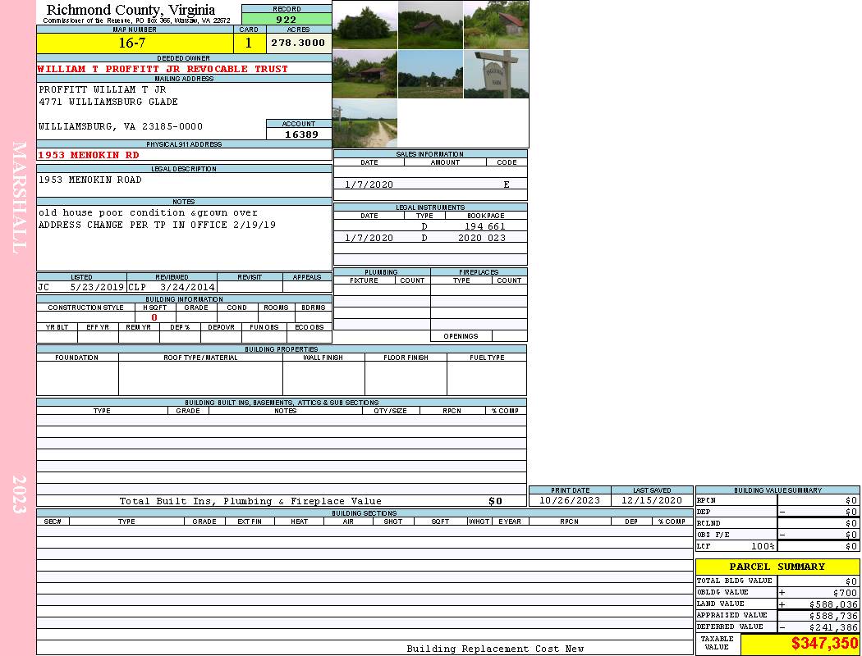Viewport: 862px width, 656px height.
Task: Open the farm sign photo thumbnail
Action: (x=496, y=74)
